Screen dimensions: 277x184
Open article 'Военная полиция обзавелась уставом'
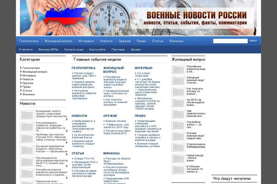(147, 145)
